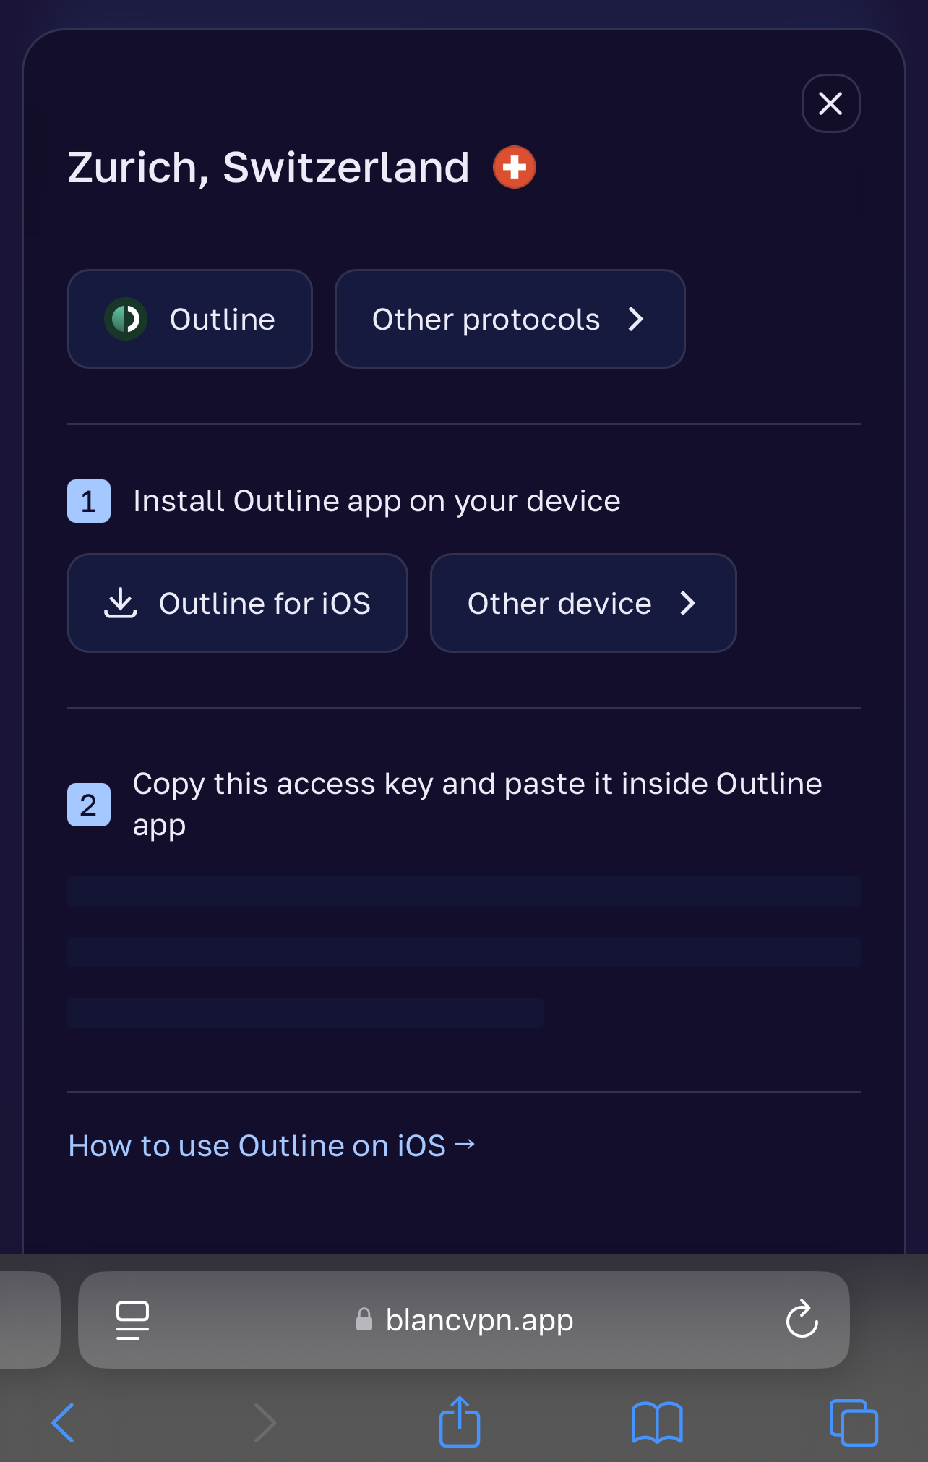This screenshot has width=928, height=1462.
Task: Open Other protocols options
Action: (509, 319)
